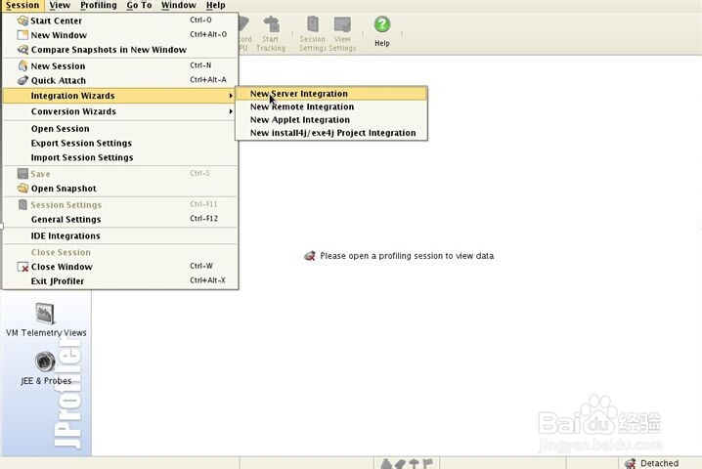Choose Exit JProfiler
702x469 pixels.
click(x=121, y=281)
